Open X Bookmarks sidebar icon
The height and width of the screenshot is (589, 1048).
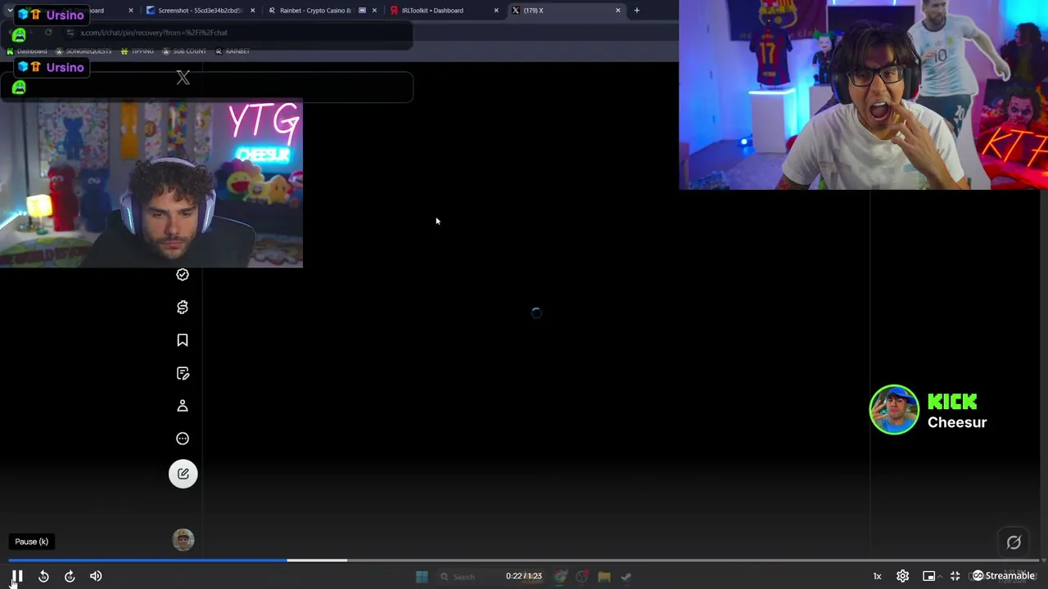click(183, 340)
